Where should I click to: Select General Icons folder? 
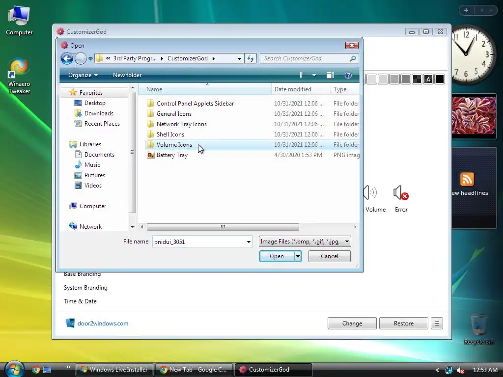click(x=174, y=114)
